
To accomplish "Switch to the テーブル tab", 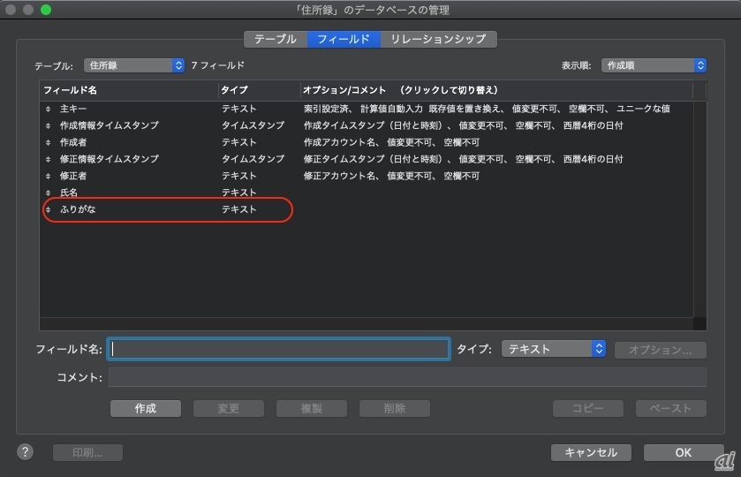I will pos(276,39).
